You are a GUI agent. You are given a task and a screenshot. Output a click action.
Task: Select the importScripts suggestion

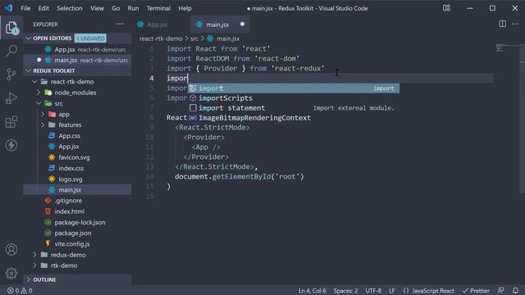(294, 98)
